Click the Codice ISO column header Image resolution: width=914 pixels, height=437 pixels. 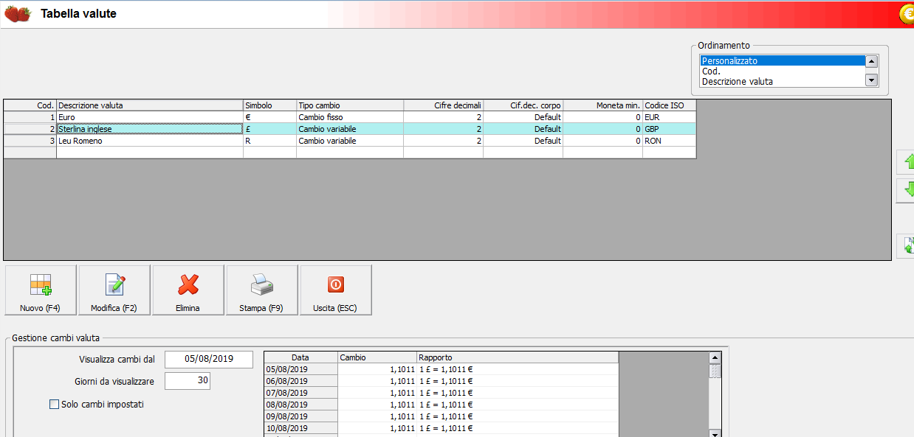(670, 105)
